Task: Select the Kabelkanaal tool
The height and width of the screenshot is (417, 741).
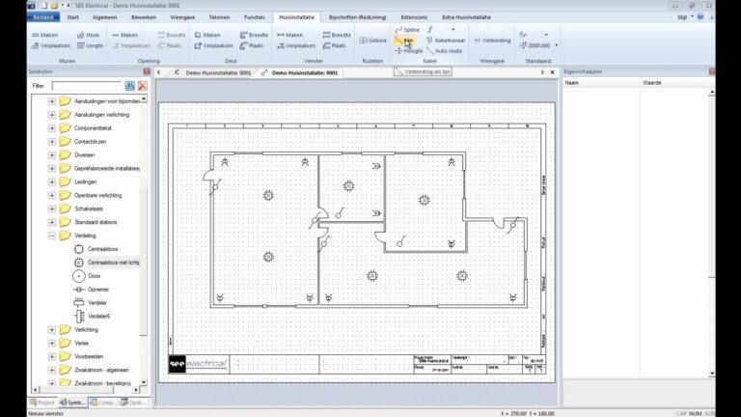Action: click(x=445, y=41)
